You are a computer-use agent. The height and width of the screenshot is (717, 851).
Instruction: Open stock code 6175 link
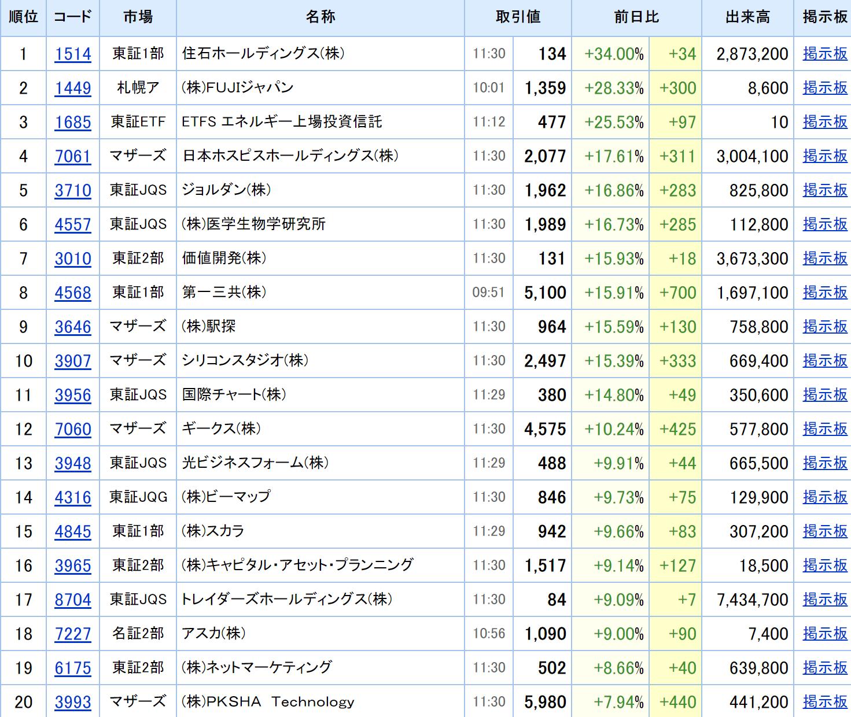coord(73,668)
